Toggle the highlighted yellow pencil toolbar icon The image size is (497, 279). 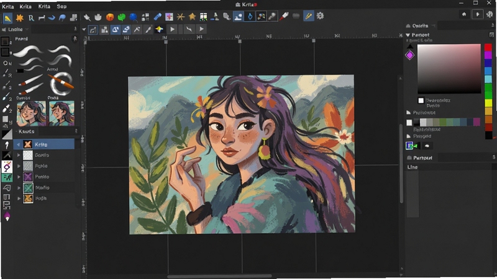(308, 16)
